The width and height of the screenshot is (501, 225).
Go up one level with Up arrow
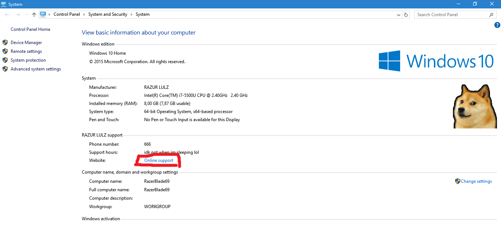(x=34, y=15)
